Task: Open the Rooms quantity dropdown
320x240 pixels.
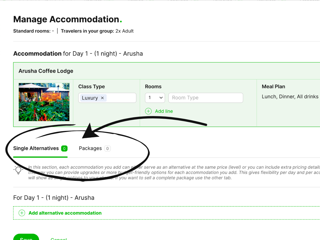Action: 155,98
